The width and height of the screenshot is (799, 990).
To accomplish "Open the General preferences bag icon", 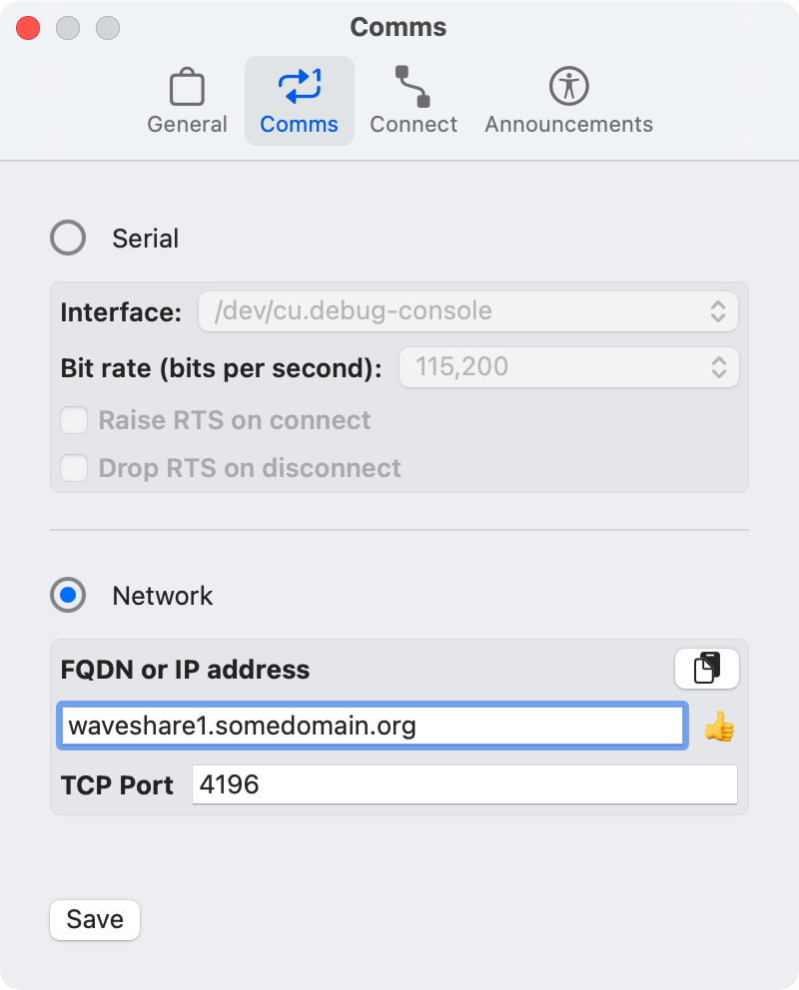I will [x=187, y=87].
